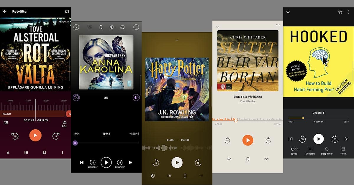Bookmark position in Harry Potter player
Image resolution: width=354 pixels, height=185 pixels.
[185, 176]
